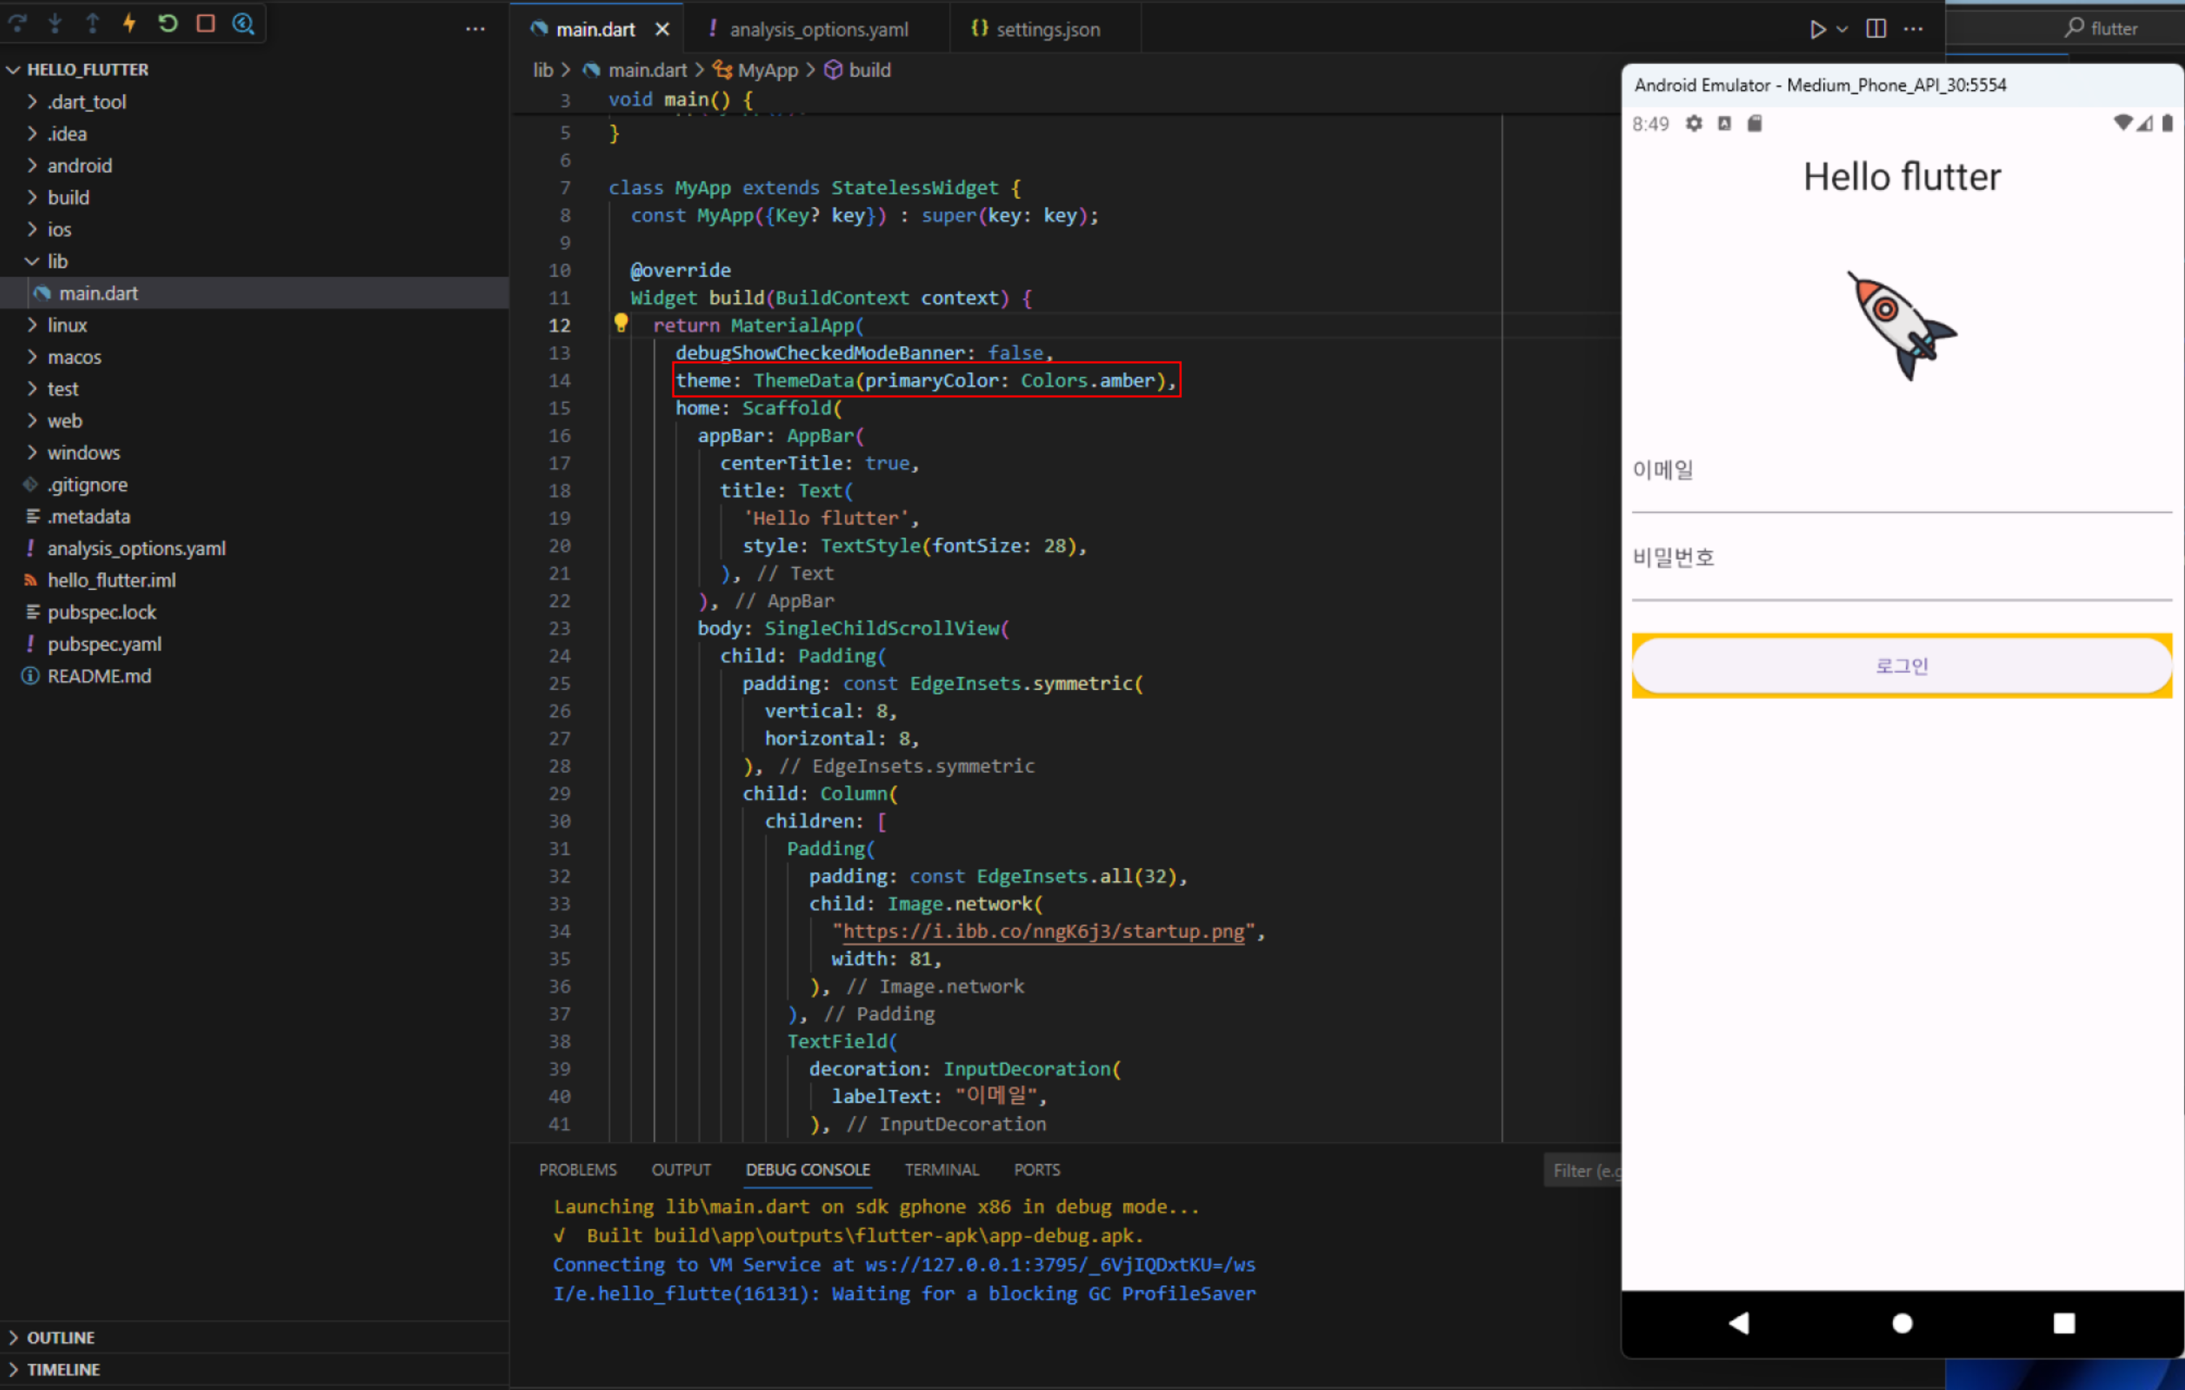Screen dimensions: 2185x1390
Task: Click the debug Step Into arrow
Action: [55, 24]
